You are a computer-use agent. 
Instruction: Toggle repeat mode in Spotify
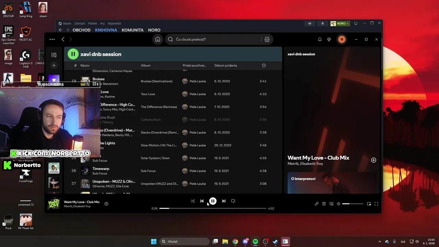[233, 201]
